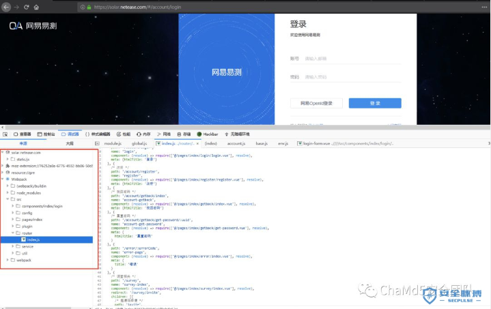Focus the 账号 email input field

point(353,59)
